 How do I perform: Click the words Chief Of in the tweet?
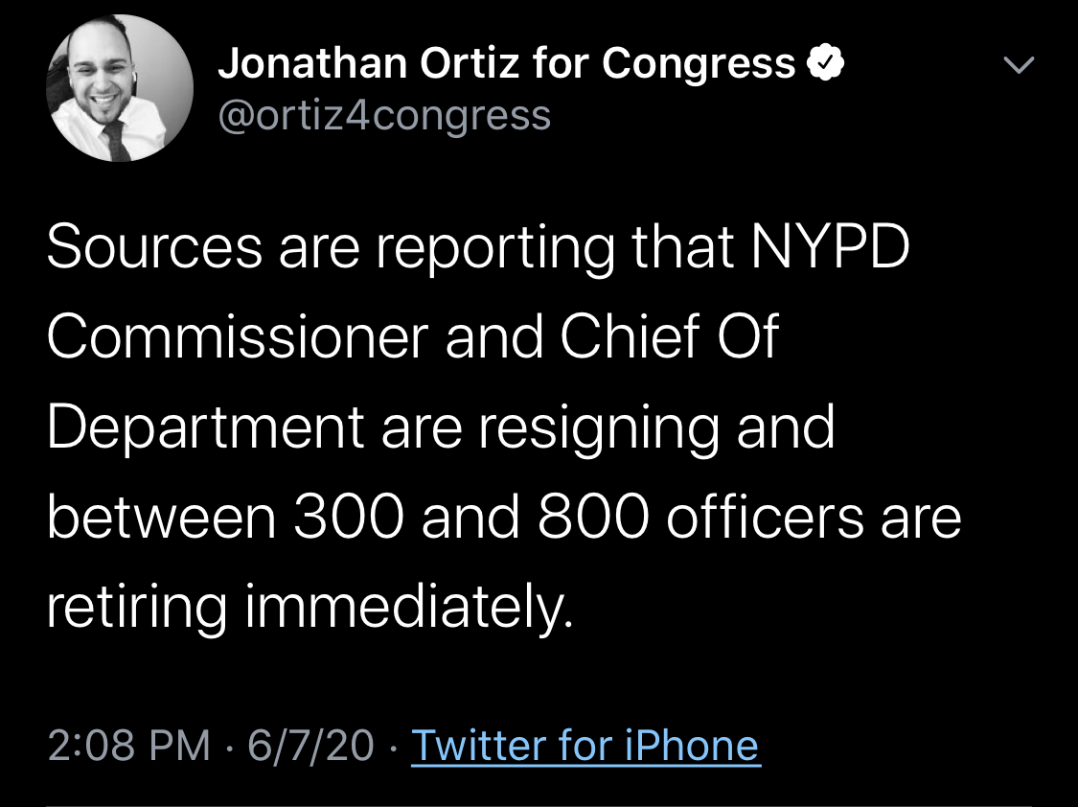click(669, 336)
